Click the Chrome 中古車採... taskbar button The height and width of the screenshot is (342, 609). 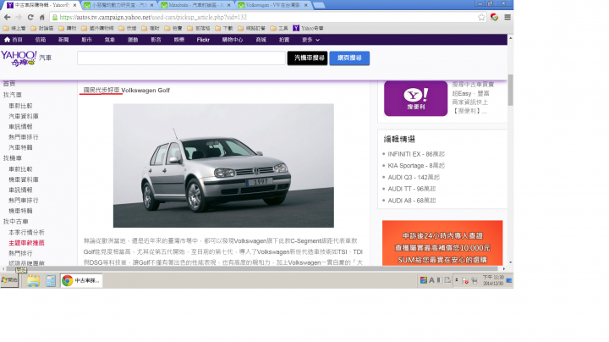[81, 280]
